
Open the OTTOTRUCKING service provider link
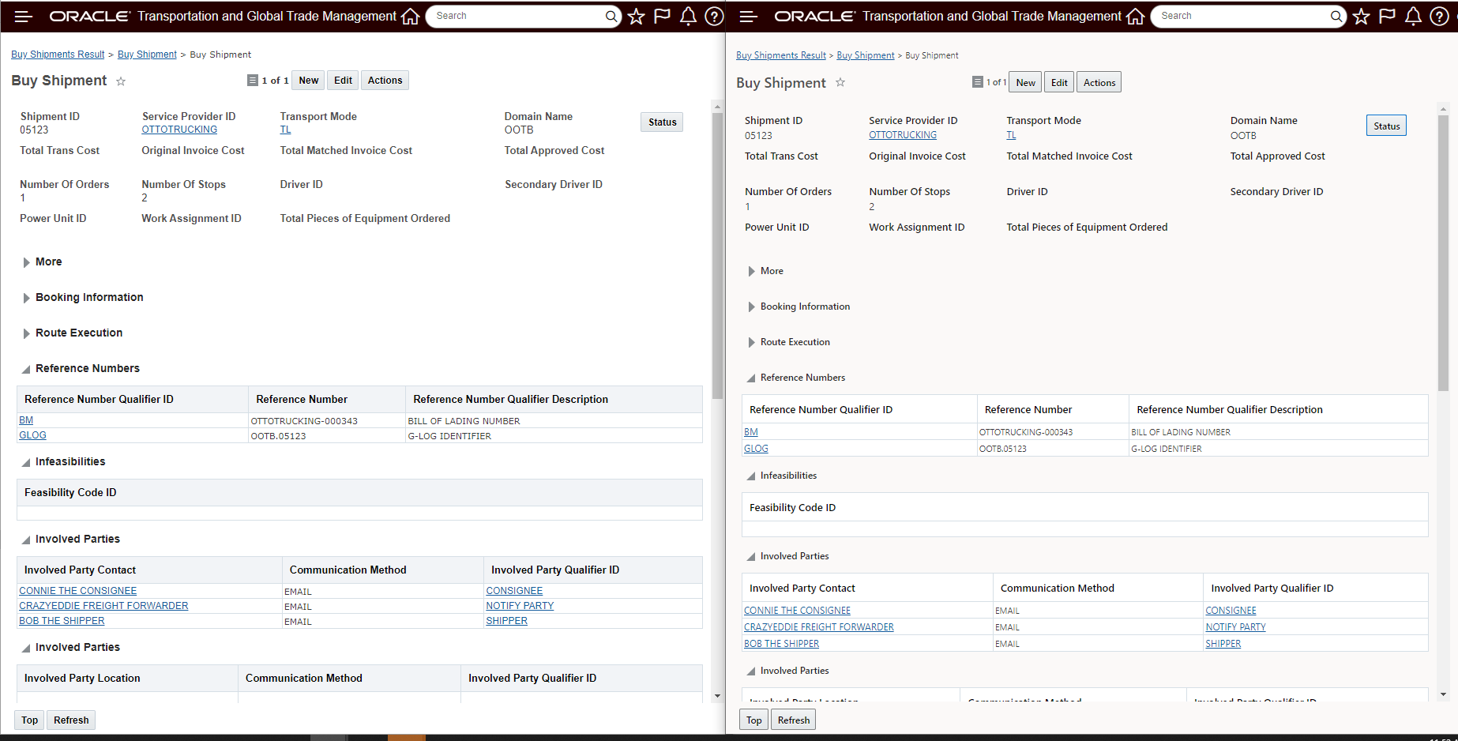coord(179,129)
